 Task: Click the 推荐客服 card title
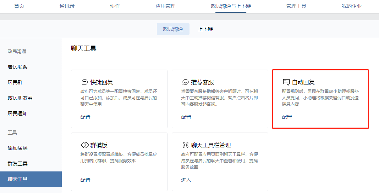pyautogui.click(x=203, y=82)
